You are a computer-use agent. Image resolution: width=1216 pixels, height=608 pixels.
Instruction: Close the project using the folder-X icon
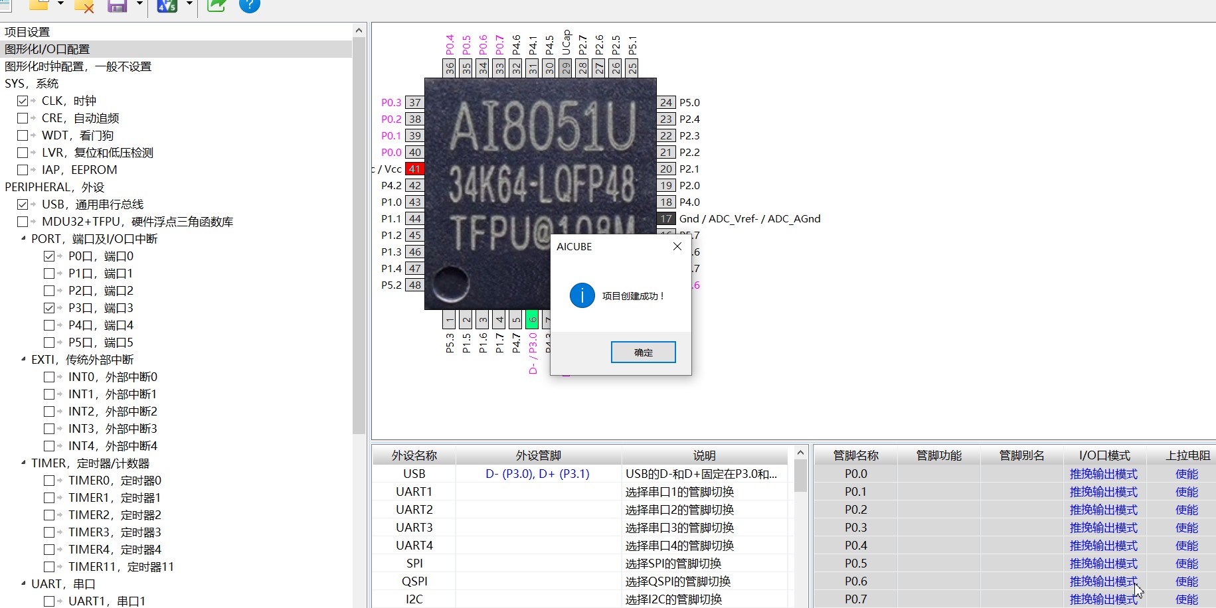coord(82,7)
